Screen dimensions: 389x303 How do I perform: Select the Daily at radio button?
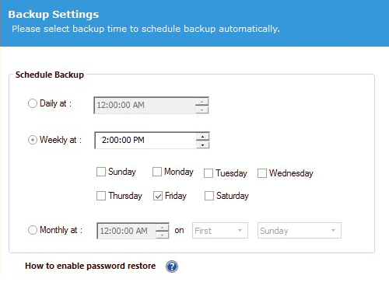33,103
